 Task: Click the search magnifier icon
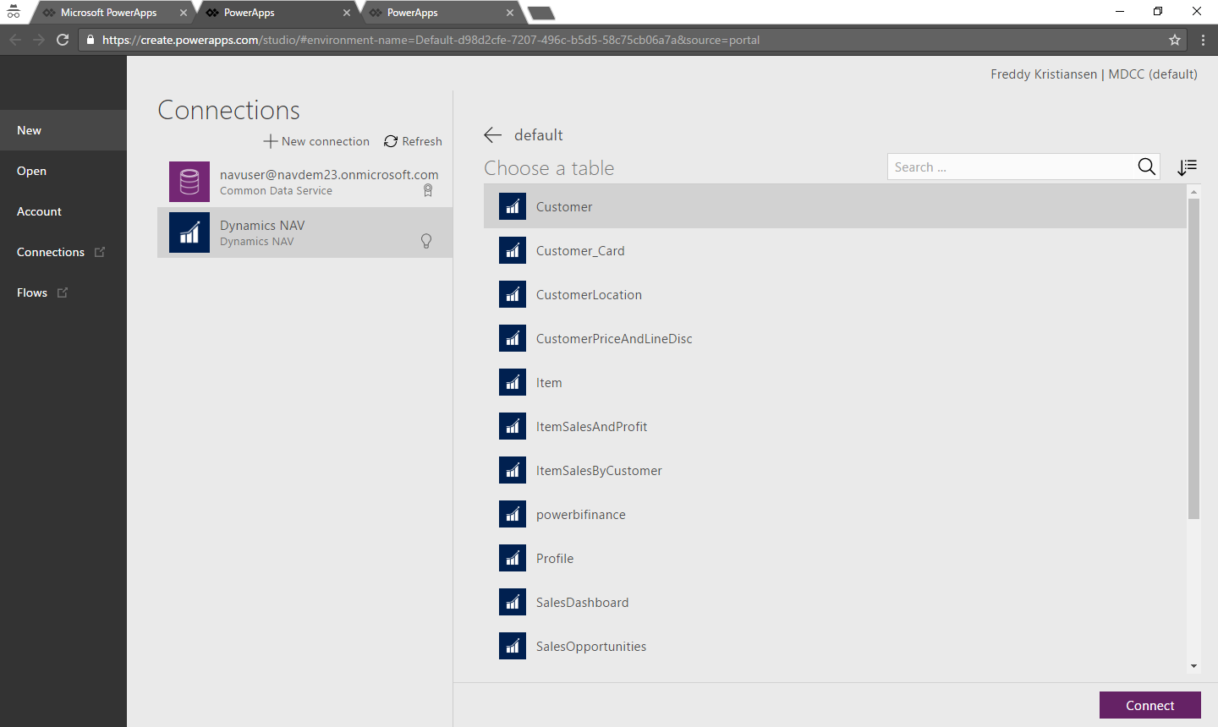(x=1146, y=167)
